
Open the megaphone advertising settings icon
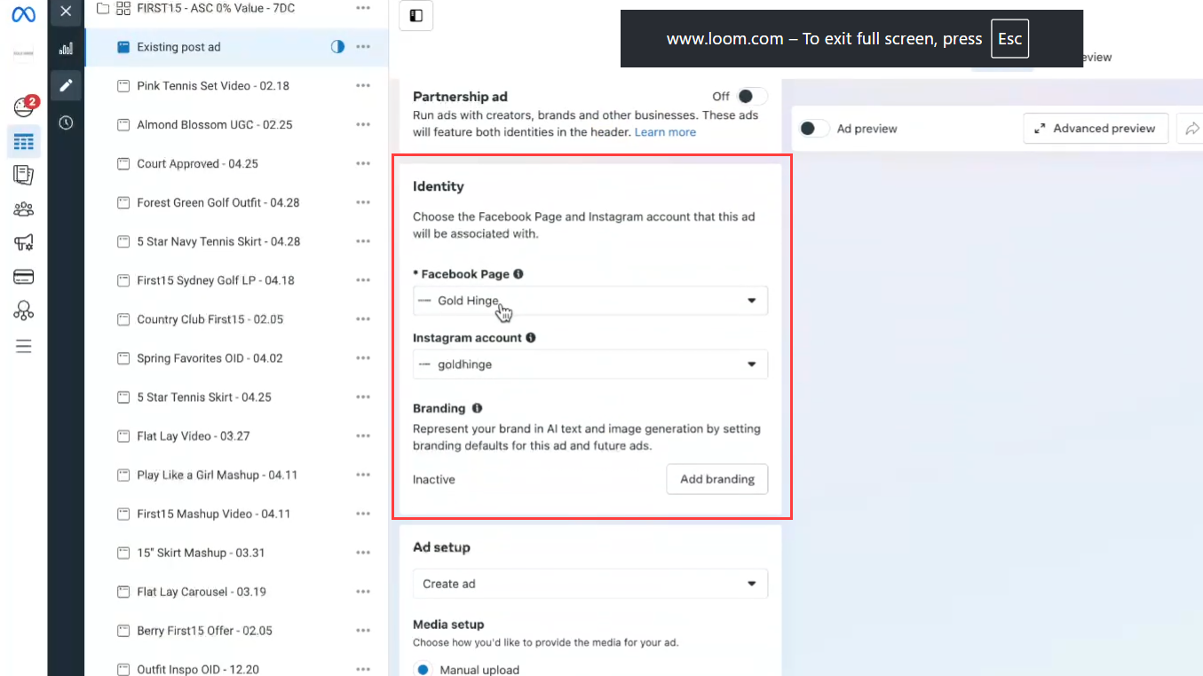coord(24,242)
